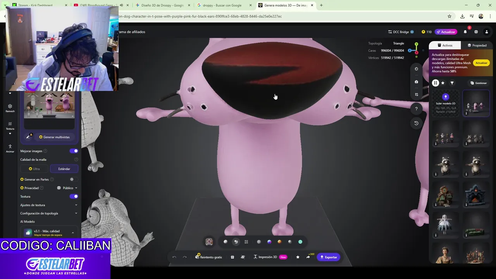Open the notifications bell
Viewport: 496px width, 279px height.
point(465,32)
